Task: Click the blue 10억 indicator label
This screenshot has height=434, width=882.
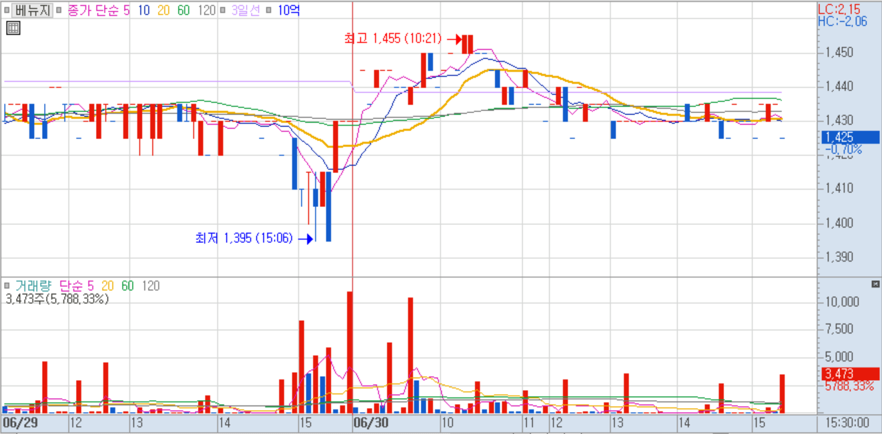Action: click(x=288, y=11)
